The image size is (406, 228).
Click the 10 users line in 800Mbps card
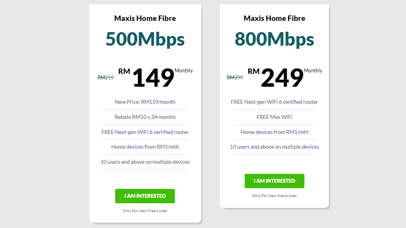tap(275, 147)
